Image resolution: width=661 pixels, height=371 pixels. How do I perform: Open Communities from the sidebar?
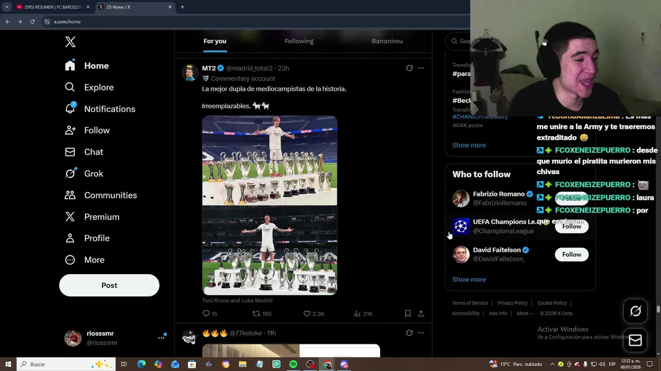[x=101, y=195]
